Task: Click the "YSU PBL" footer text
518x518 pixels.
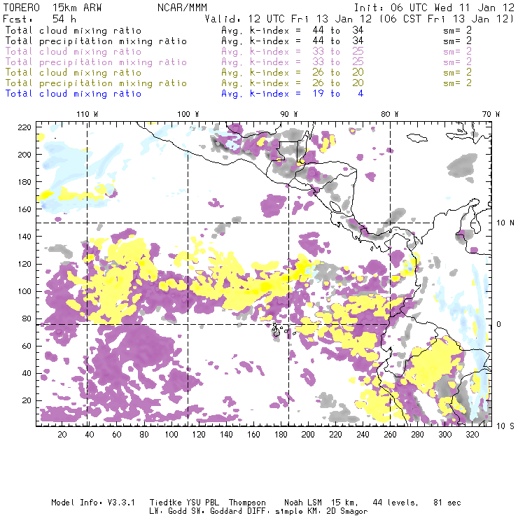Action: click(x=202, y=503)
